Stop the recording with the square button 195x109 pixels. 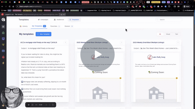(x=29, y=105)
